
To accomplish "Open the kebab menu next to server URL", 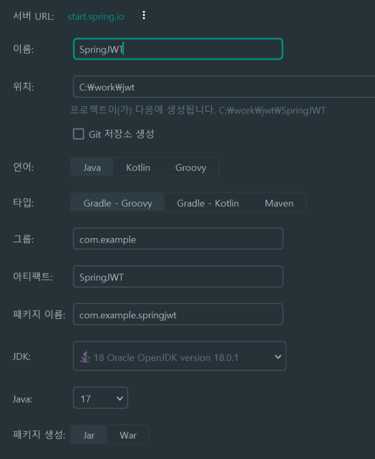I will (x=143, y=15).
